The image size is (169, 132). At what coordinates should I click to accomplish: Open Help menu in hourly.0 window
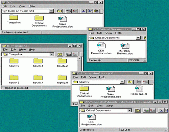(x=102, y=77)
